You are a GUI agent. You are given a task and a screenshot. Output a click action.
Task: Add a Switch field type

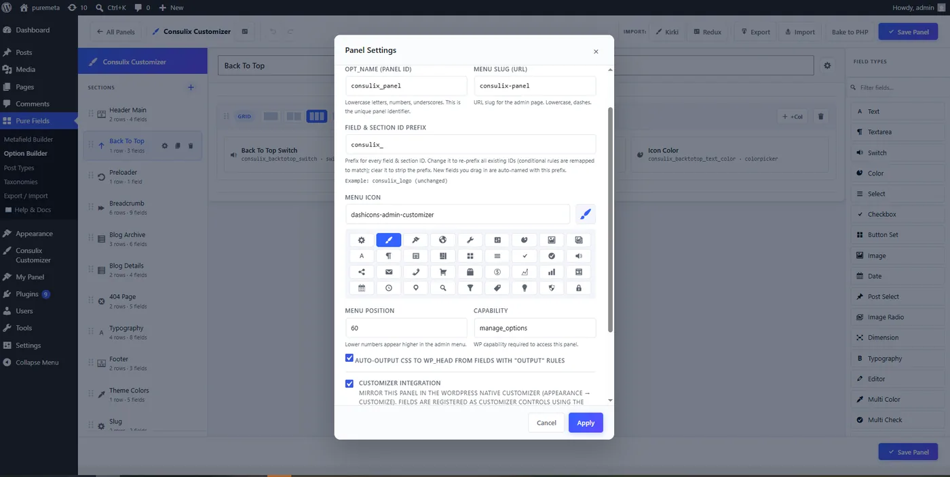click(x=897, y=152)
